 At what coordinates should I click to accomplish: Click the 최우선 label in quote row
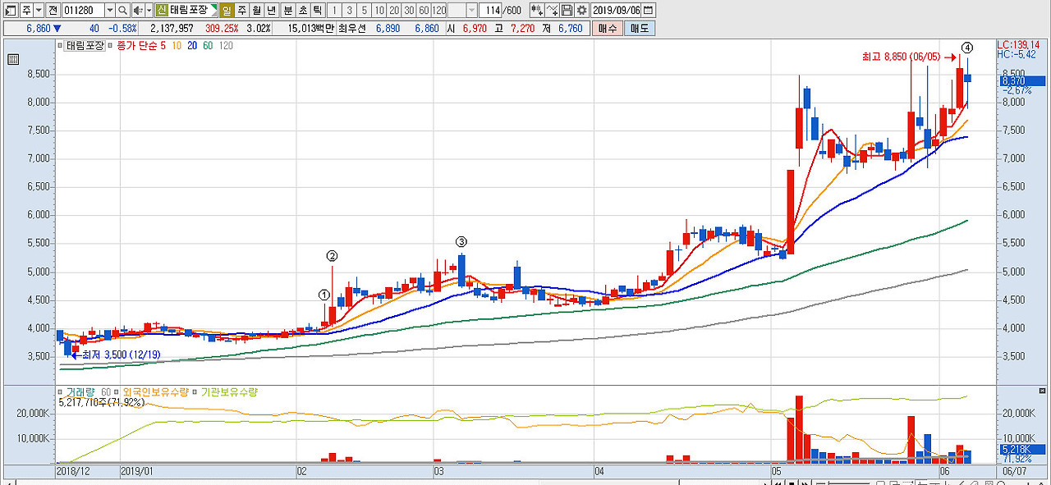tap(352, 28)
